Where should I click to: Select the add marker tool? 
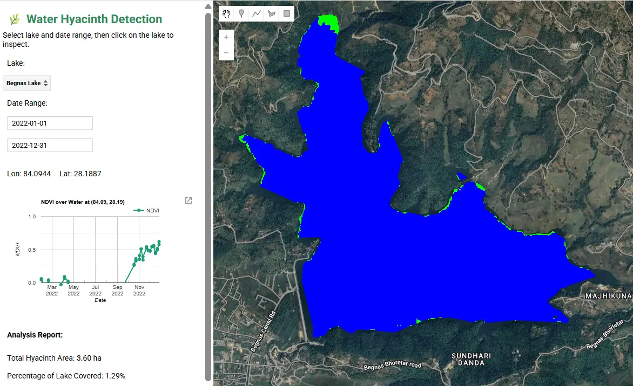[x=241, y=13]
